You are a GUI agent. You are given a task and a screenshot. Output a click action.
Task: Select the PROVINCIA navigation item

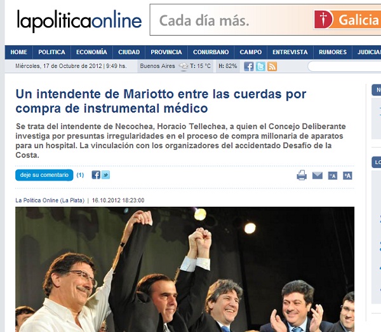[166, 52]
